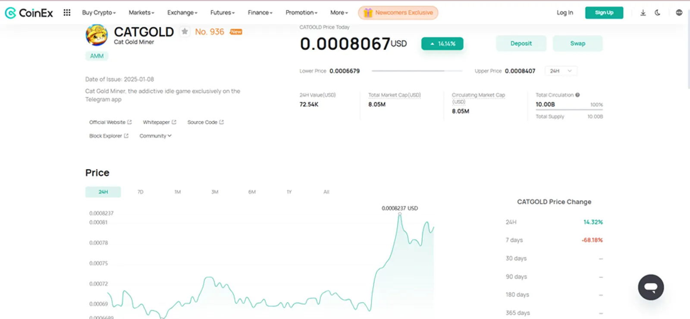Toggle dark mode moon icon
This screenshot has width=690, height=319.
point(658,13)
